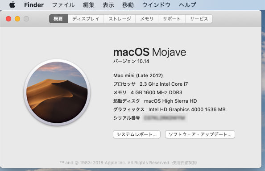Viewport: 265px width, 171px height.
Task: Open the 使用許諾契約 link
Action: tap(184, 163)
